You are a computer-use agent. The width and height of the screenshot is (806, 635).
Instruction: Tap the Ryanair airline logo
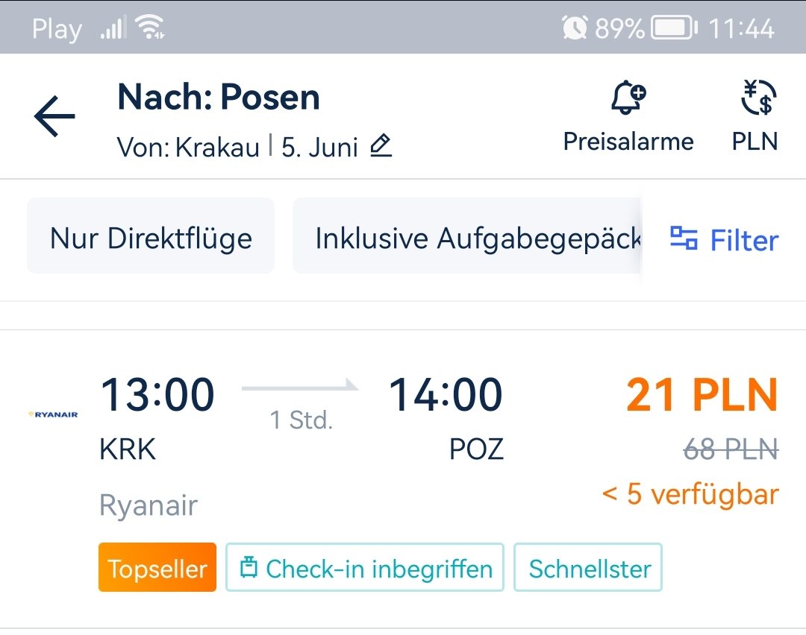[54, 414]
